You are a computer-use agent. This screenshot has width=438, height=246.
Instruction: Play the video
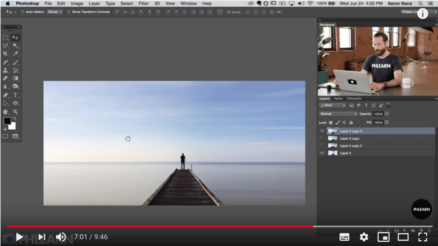click(19, 237)
